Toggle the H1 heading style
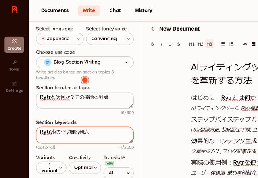The image size is (258, 178). 192,44
